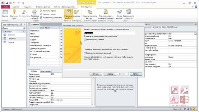Click Слева направо property value
This screenshot has width=199, height=112.
[x=182, y=41]
